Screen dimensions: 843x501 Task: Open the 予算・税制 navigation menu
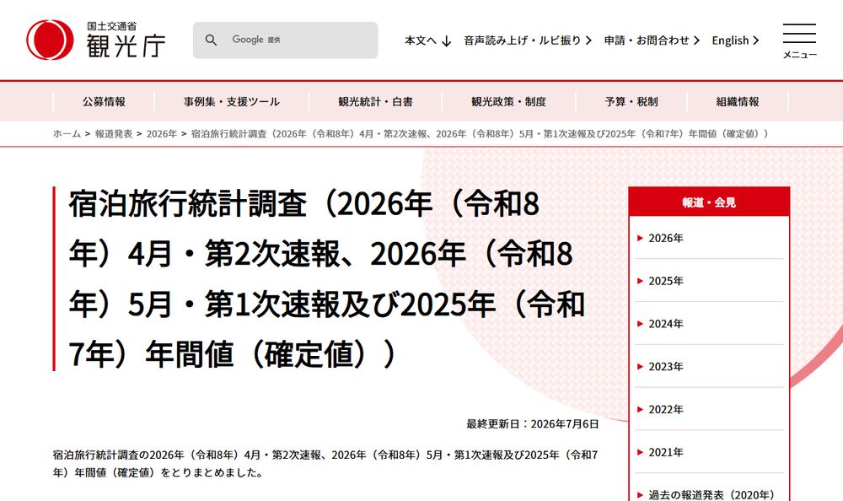point(631,101)
